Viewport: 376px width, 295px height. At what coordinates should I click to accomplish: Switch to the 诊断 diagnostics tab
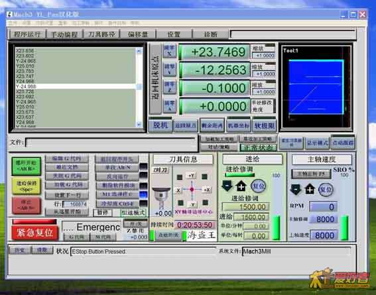coord(210,34)
